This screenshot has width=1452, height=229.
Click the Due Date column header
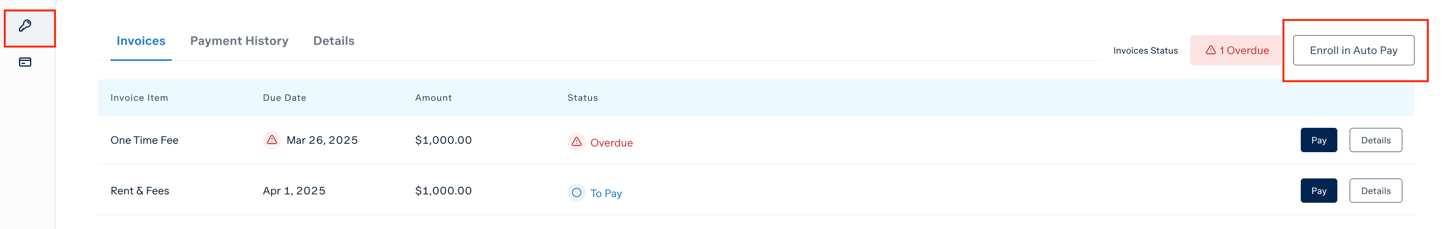click(285, 98)
